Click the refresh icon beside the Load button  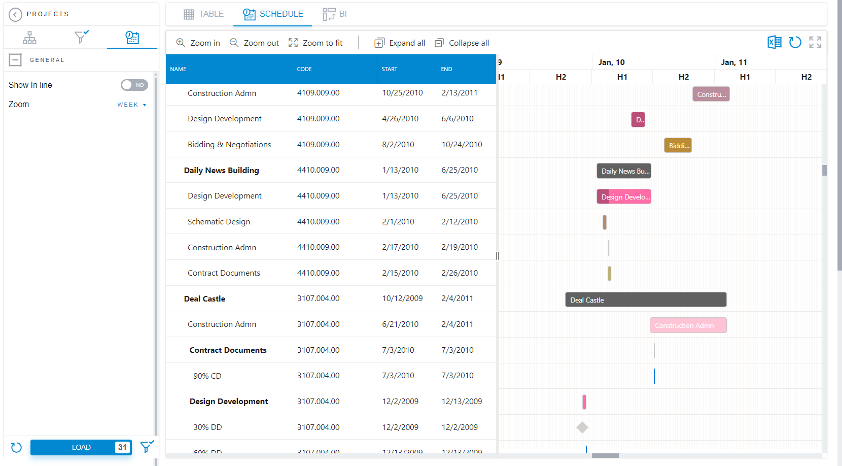[16, 447]
